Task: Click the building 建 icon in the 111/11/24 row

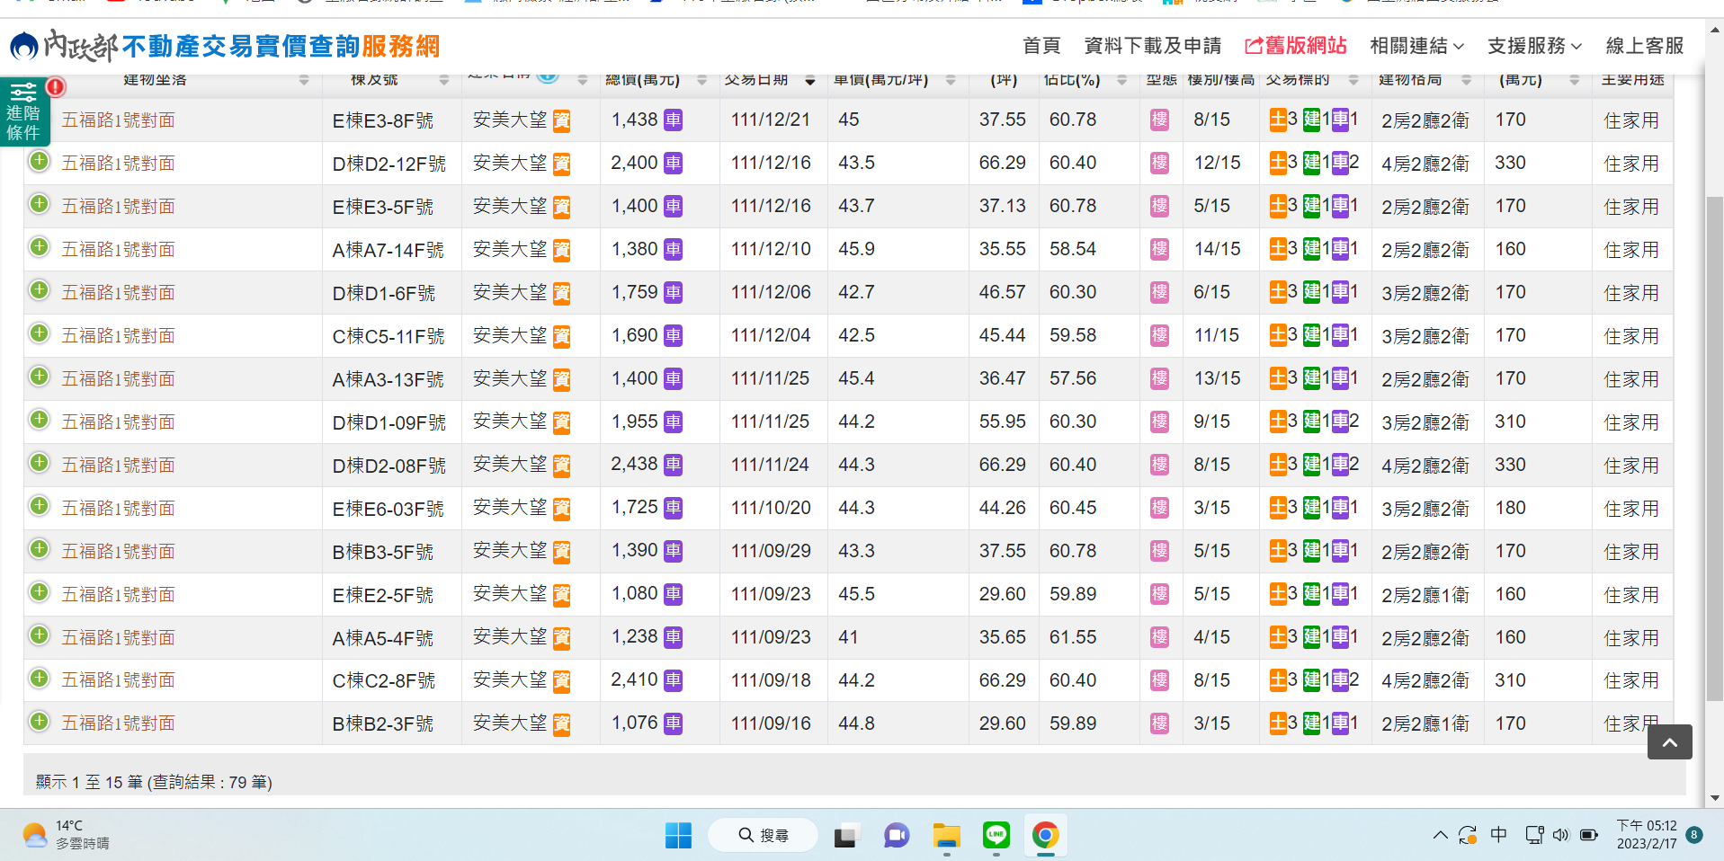Action: (1311, 465)
